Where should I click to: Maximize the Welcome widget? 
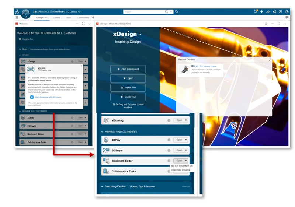[83, 24]
